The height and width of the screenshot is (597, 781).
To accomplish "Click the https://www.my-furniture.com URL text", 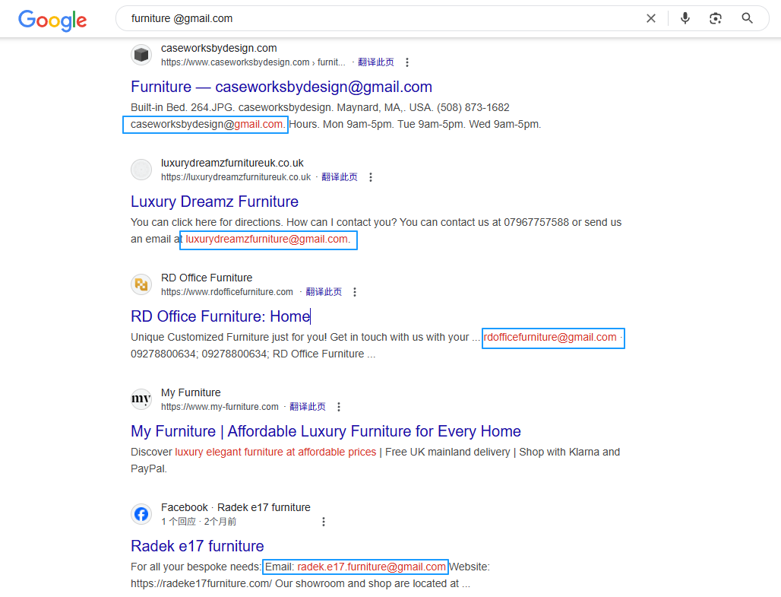I will 220,406.
